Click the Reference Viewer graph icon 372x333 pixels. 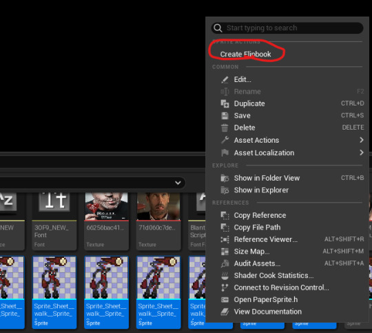coord(225,239)
